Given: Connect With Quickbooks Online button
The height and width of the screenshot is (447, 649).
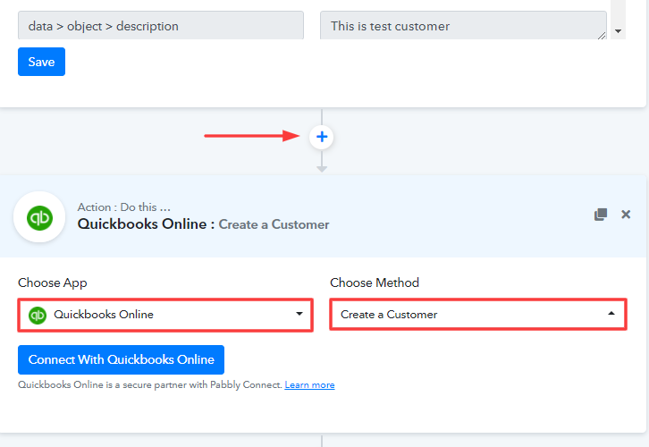Looking at the screenshot, I should (121, 359).
